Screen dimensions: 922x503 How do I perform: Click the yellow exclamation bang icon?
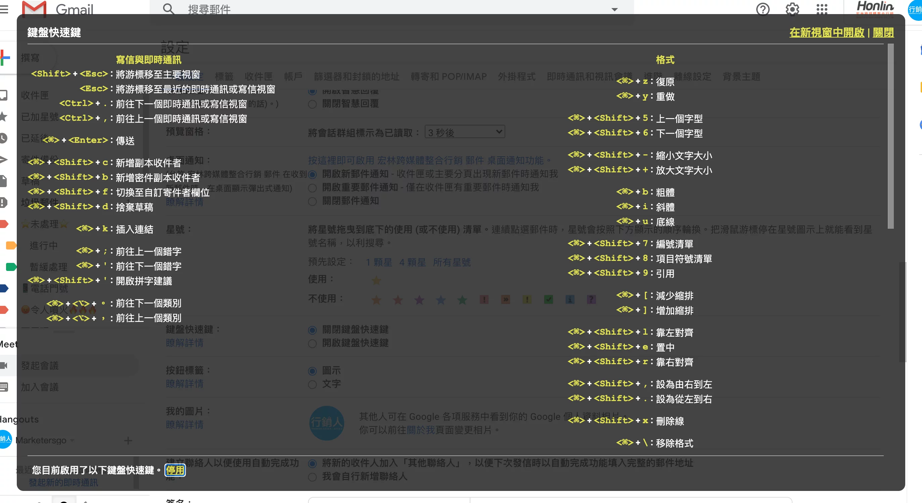click(527, 299)
